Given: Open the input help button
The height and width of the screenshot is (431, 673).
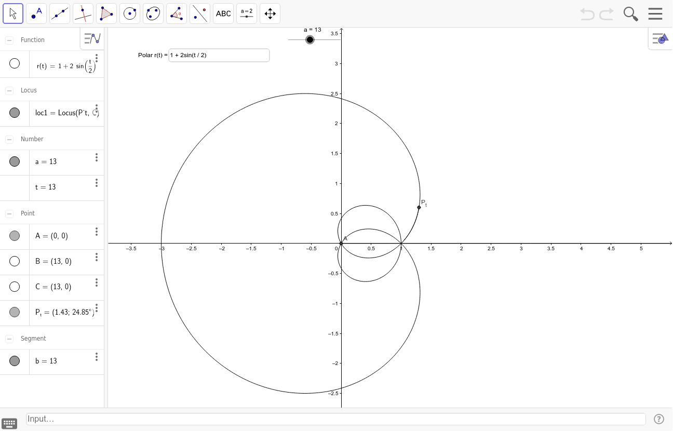Looking at the screenshot, I should [659, 419].
